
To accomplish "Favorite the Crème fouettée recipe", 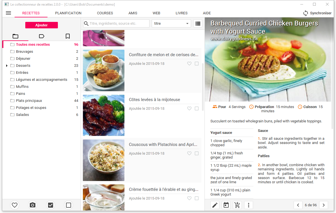I will point(189,198).
